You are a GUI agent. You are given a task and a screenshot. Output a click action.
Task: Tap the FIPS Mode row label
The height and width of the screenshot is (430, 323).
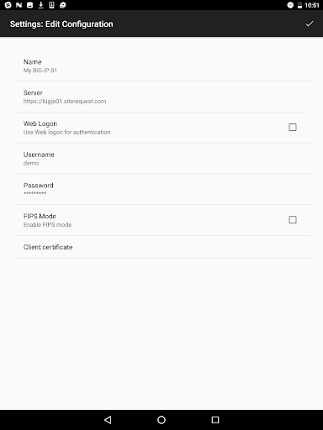coord(40,216)
